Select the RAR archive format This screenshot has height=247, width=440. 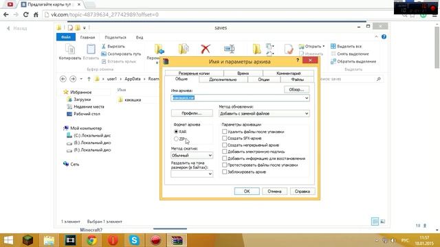point(176,132)
